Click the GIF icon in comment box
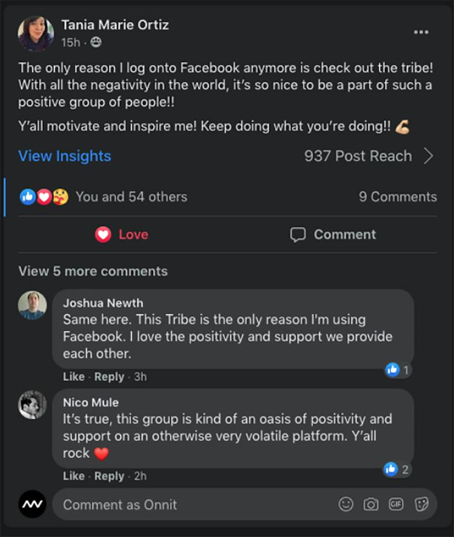The image size is (454, 537). [396, 504]
